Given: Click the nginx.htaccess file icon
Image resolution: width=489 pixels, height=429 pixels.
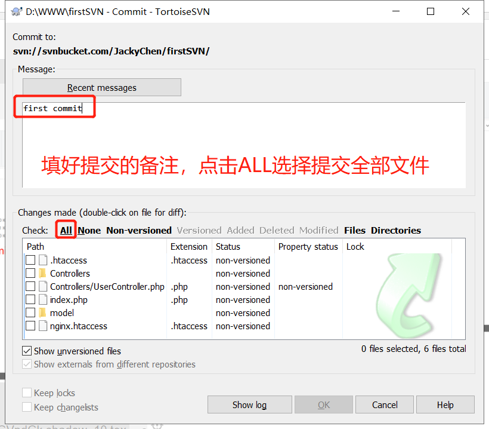Looking at the screenshot, I should [43, 326].
